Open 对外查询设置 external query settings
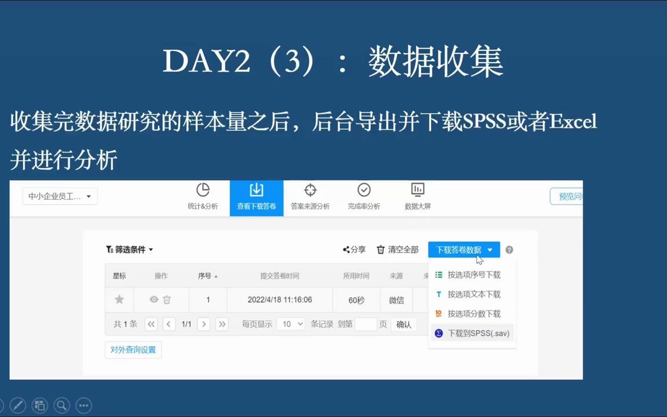Screen dimensions: 667x417 tap(133, 350)
